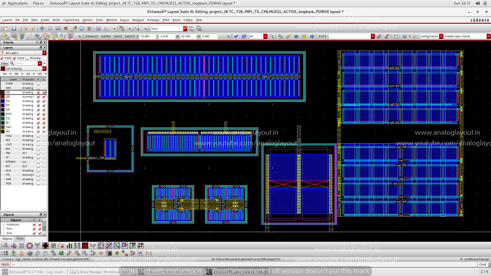Click the hierarchy tree icon in bottom toolbar
The image size is (491, 276).
[x=6, y=246]
